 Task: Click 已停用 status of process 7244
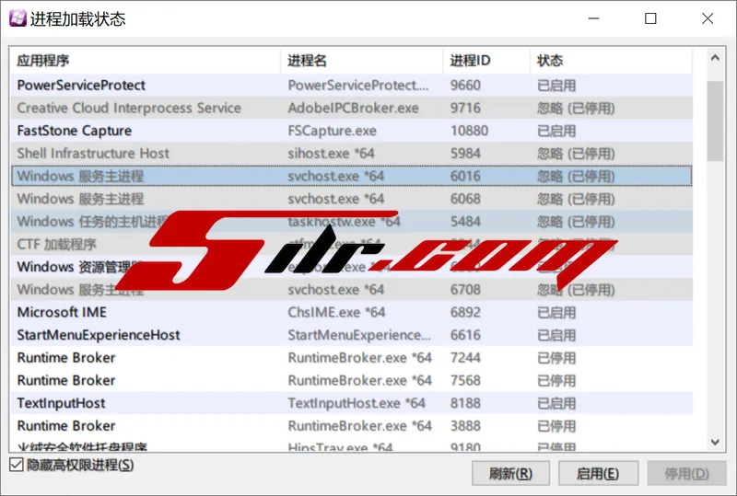(556, 358)
